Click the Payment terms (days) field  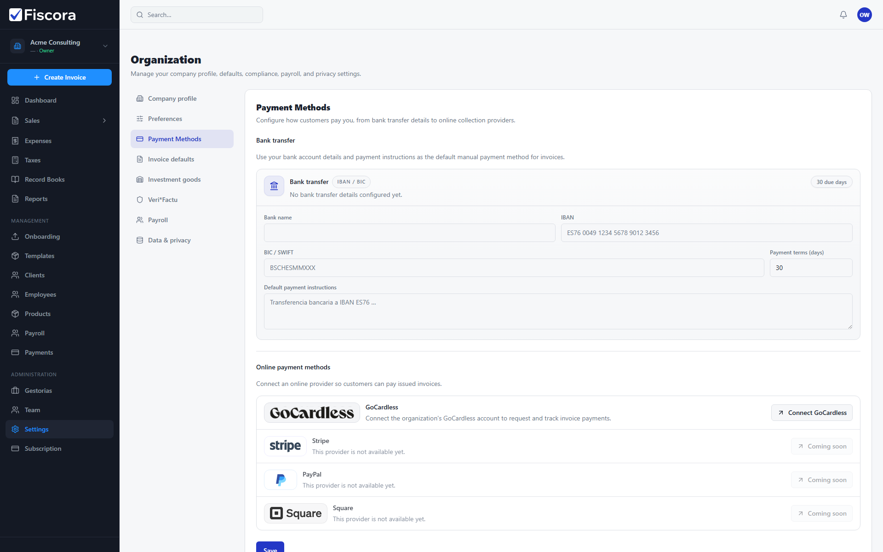pos(811,268)
